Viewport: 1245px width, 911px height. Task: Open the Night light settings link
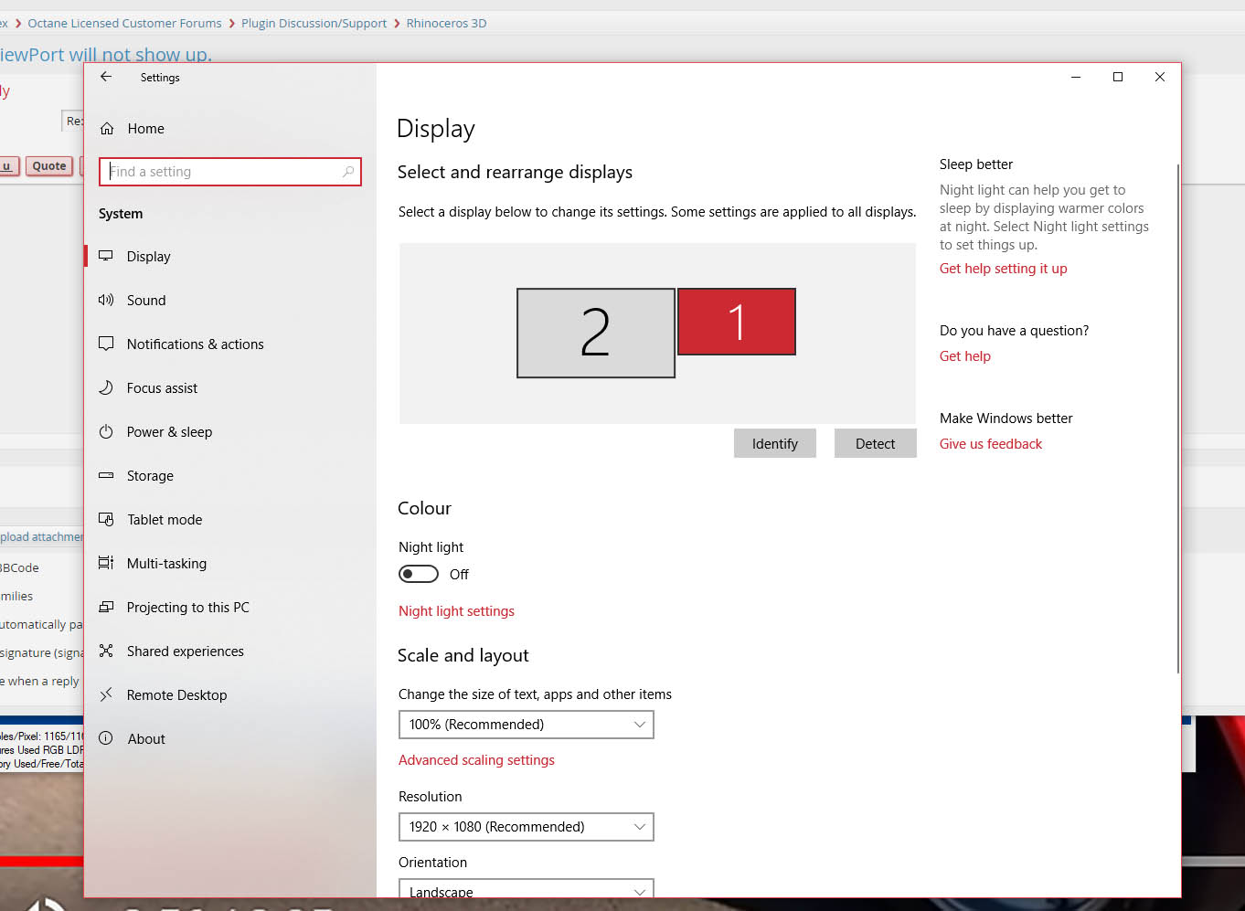pyautogui.click(x=456, y=610)
